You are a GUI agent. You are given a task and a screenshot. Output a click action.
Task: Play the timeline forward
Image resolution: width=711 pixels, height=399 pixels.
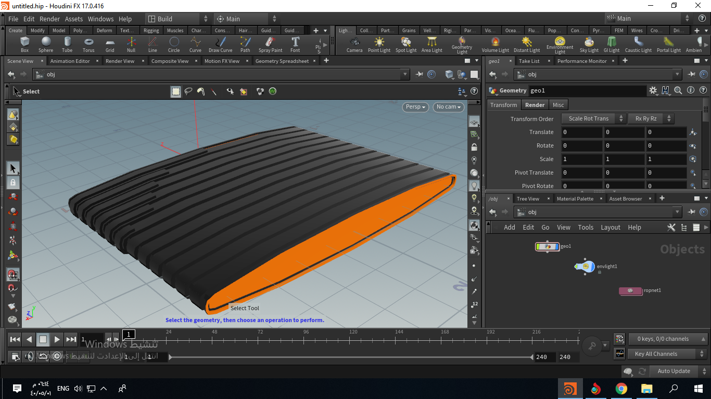click(57, 339)
